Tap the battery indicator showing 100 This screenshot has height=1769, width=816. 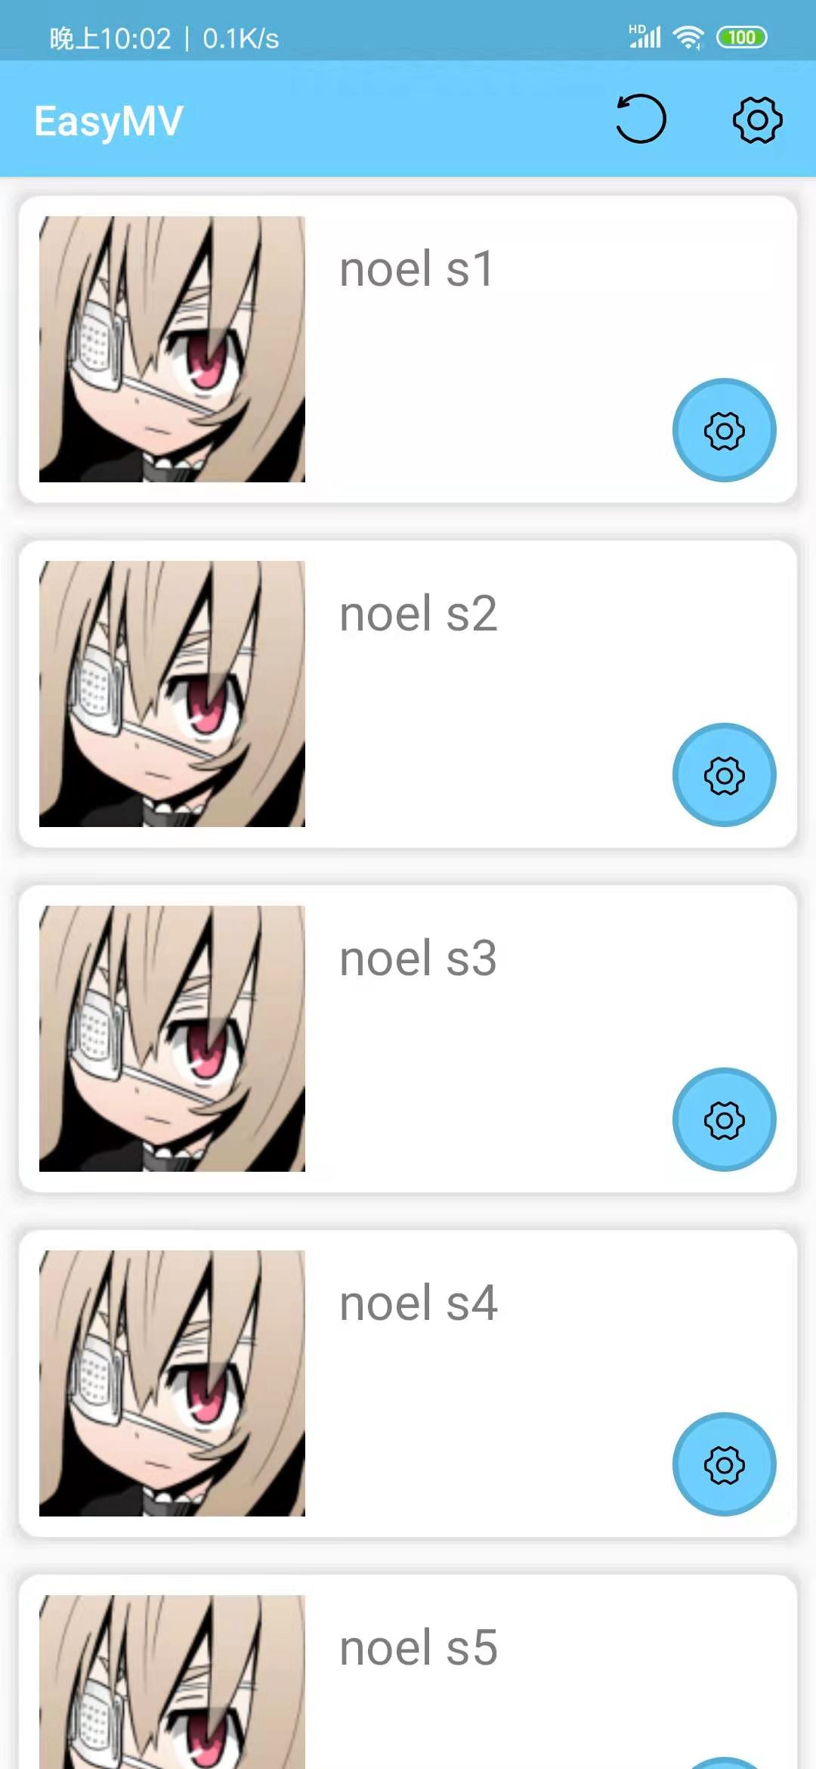coord(742,37)
